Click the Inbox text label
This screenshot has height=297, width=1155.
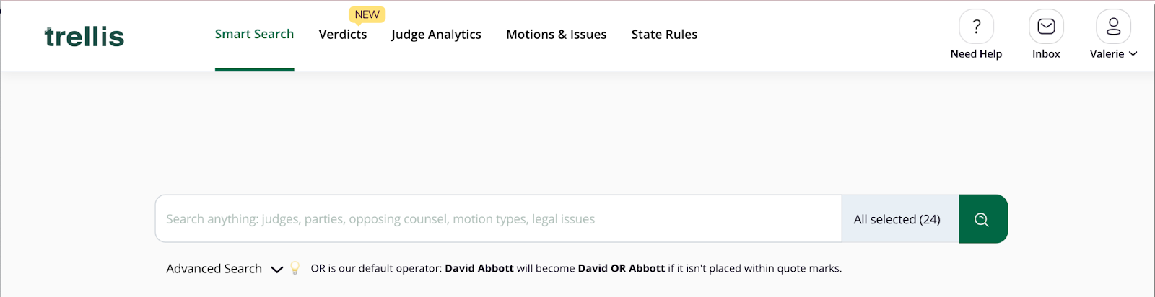point(1046,54)
